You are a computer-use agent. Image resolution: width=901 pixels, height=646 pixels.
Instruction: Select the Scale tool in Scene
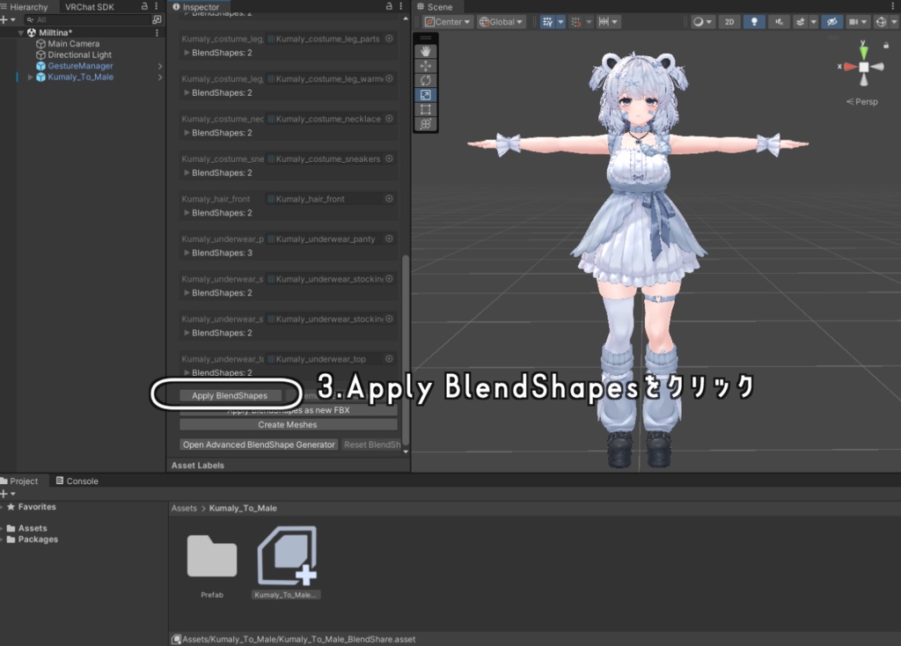point(425,95)
